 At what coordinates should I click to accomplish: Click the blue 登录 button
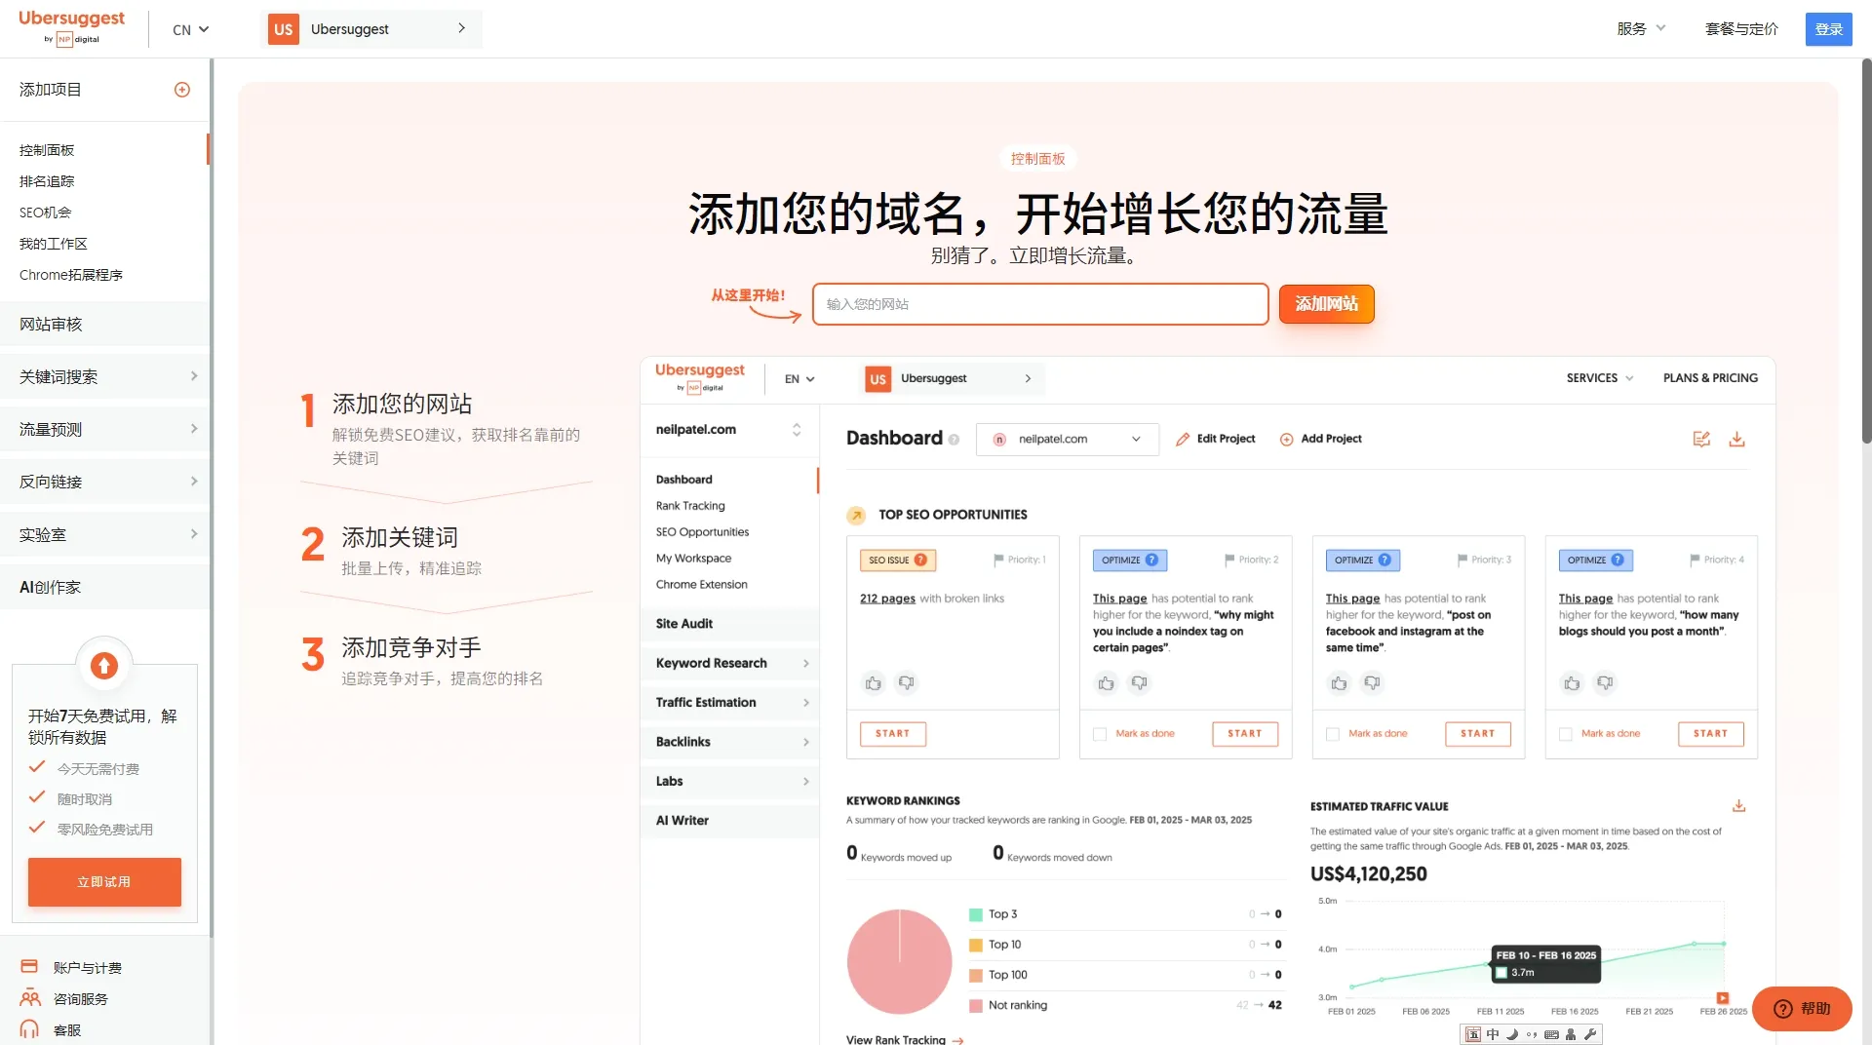point(1828,29)
